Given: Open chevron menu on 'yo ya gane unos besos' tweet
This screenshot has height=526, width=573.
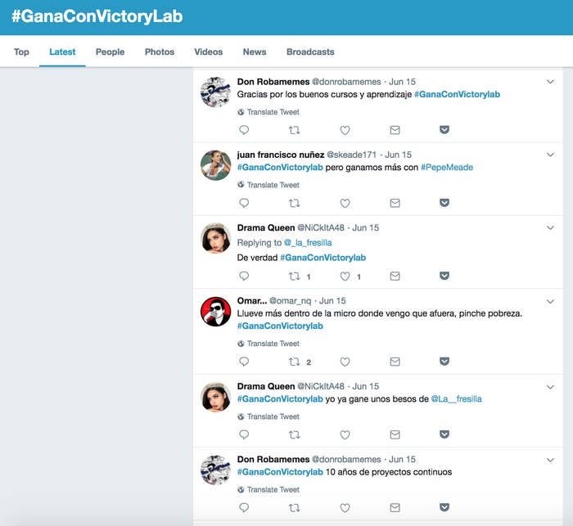Looking at the screenshot, I should (x=550, y=387).
